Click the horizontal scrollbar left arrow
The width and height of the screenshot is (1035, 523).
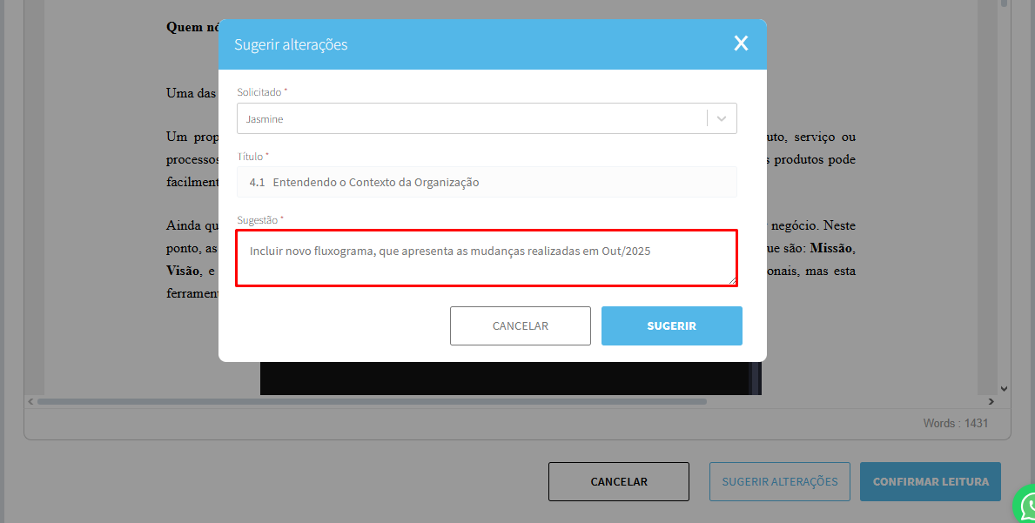point(30,401)
